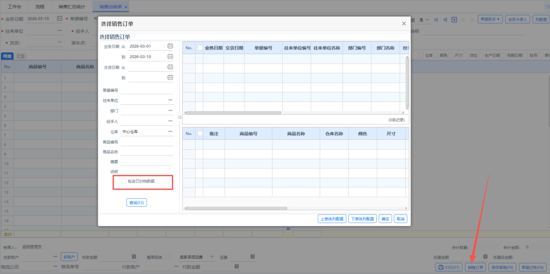
Task: Toggle 尺寸 column checkbox in background
Action: coord(451,55)
